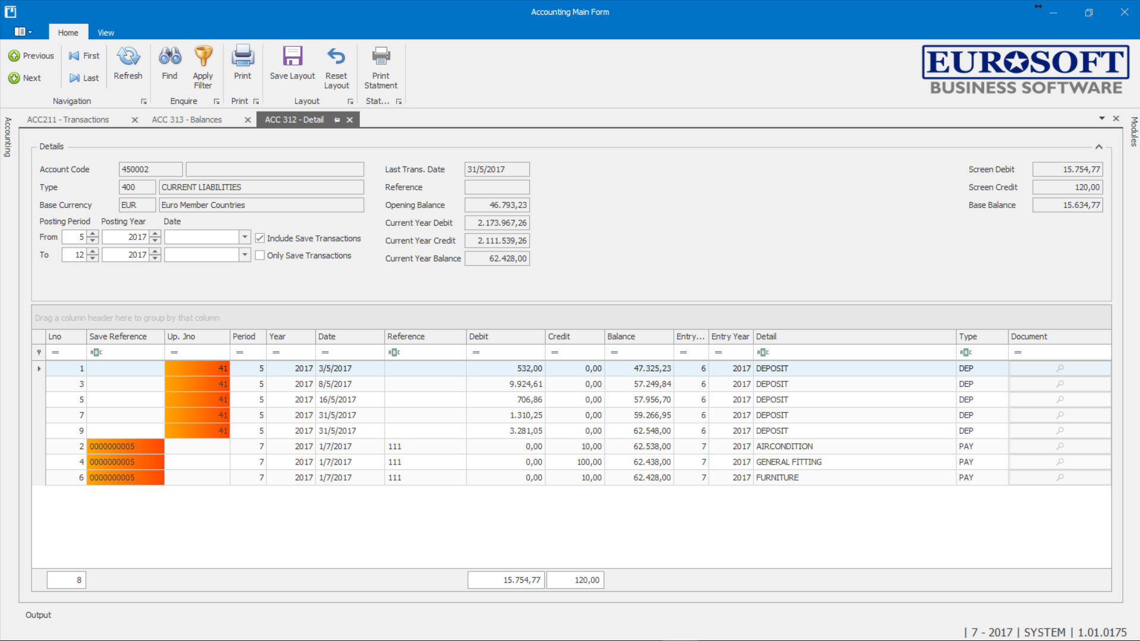Open the Find binoculars tool

[169, 57]
